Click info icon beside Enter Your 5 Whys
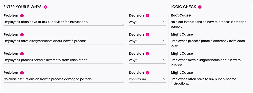Image resolution: width=253 pixels, height=93 pixels. point(46,7)
